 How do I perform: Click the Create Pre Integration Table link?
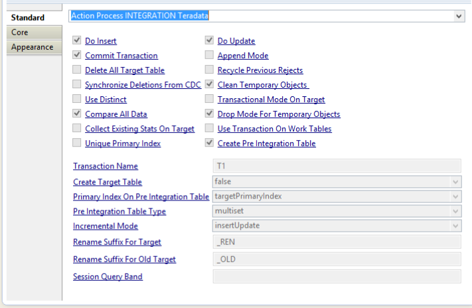[267, 143]
